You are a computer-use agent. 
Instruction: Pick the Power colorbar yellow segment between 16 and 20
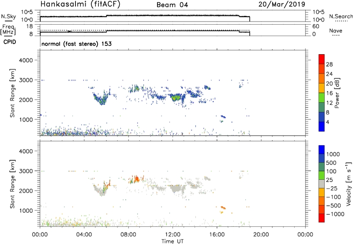tap(322, 88)
